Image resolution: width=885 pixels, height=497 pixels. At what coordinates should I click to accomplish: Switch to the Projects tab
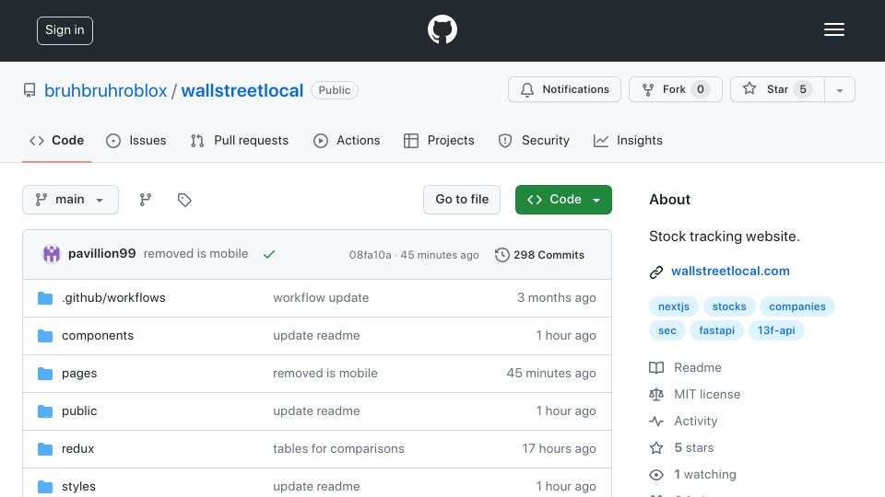[439, 140]
